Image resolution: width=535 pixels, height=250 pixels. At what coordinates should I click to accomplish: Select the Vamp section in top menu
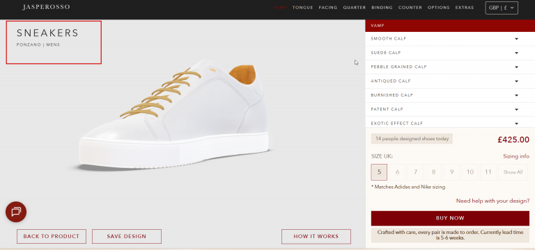pyautogui.click(x=280, y=8)
